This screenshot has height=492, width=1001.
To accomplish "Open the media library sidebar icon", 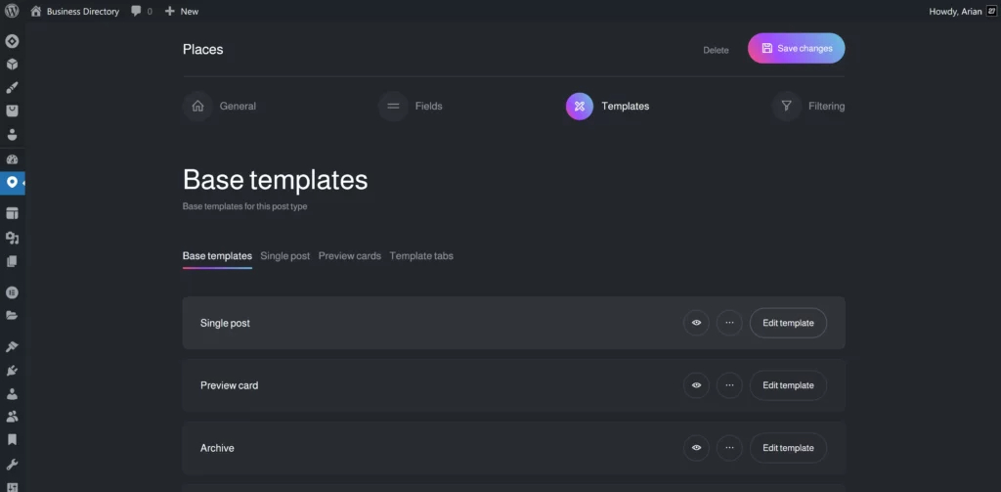I will click(12, 238).
